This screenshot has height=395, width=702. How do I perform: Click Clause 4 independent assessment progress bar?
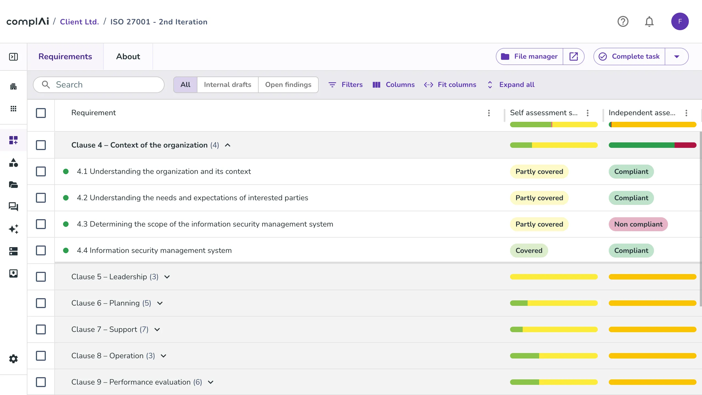pos(652,145)
